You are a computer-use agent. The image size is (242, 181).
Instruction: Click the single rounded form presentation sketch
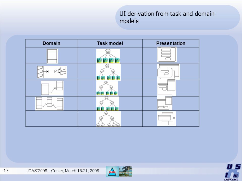click(167, 55)
